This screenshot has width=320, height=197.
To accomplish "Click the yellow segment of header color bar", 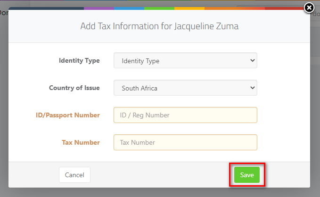I will coord(189,8).
